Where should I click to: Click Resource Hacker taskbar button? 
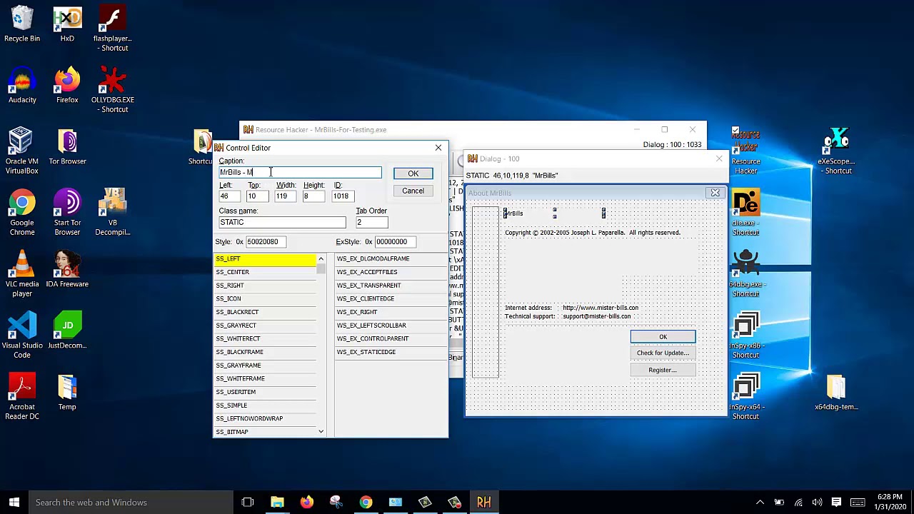[x=484, y=502]
